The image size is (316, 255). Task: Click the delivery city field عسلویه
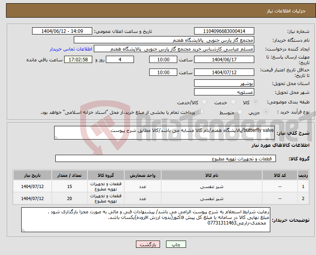coord(224,92)
